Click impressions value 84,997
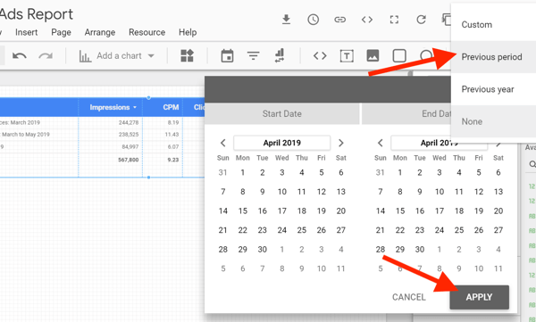This screenshot has width=536, height=322. pyautogui.click(x=130, y=147)
